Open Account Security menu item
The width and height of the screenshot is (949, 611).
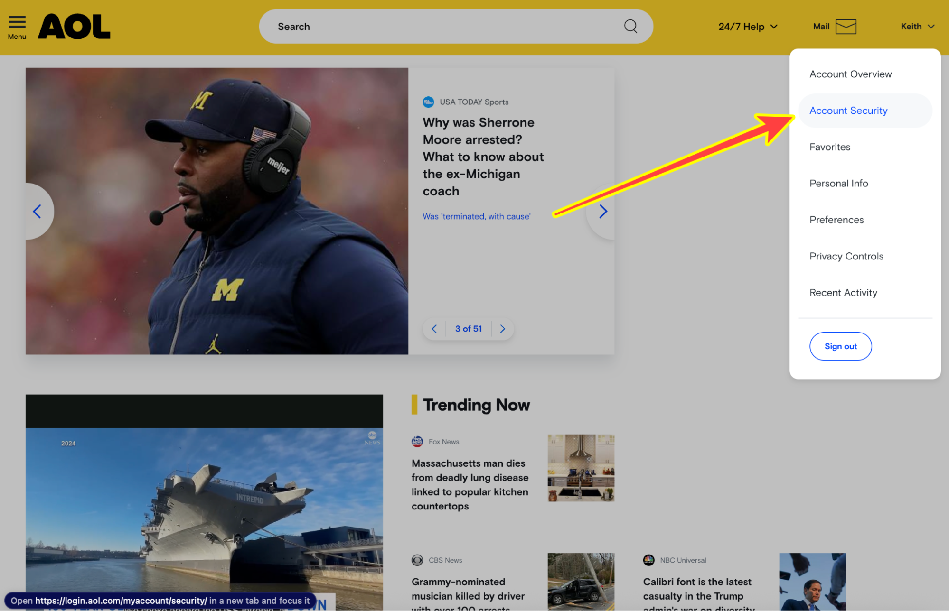tap(848, 111)
